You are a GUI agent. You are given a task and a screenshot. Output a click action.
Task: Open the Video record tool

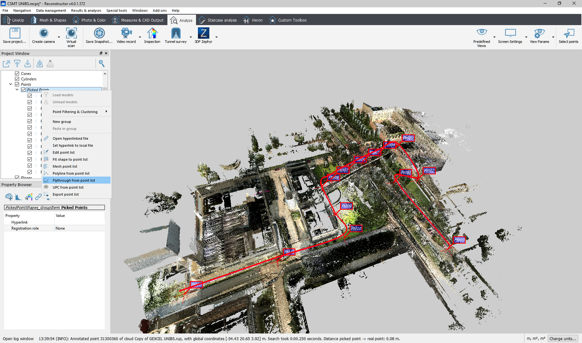click(x=126, y=33)
